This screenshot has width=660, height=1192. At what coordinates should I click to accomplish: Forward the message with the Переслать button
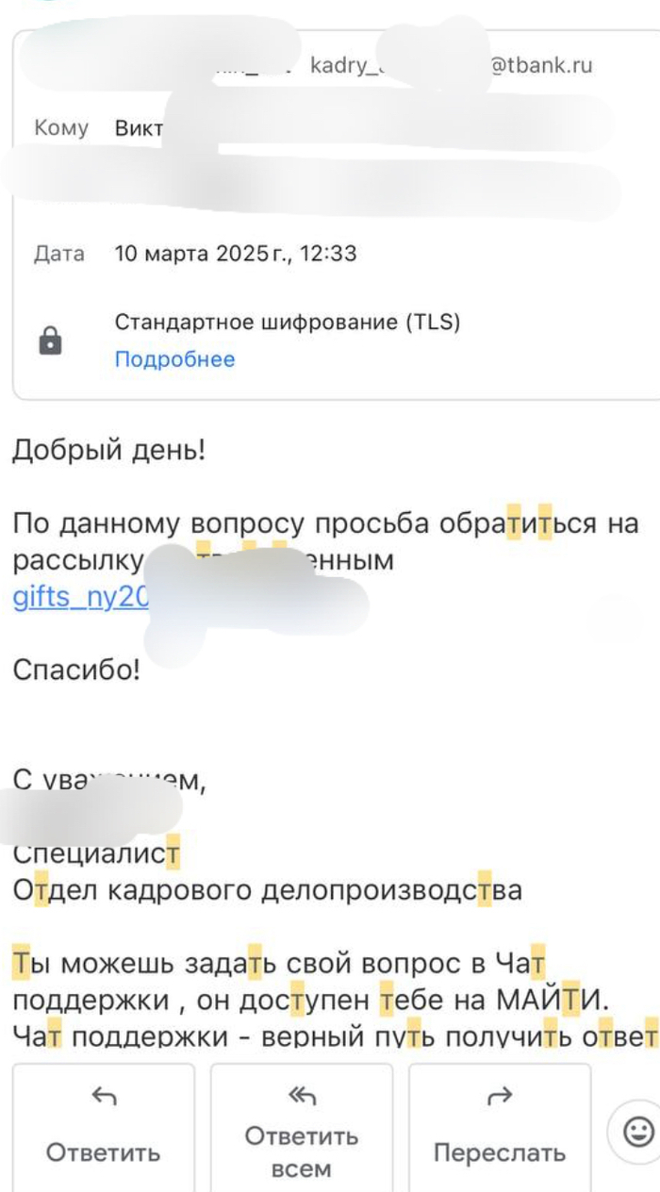[x=500, y=1128]
